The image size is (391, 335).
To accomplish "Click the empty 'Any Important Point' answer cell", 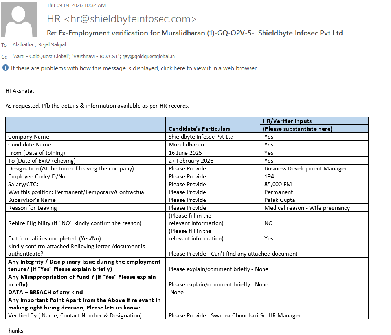I will pyautogui.click(x=267, y=304).
